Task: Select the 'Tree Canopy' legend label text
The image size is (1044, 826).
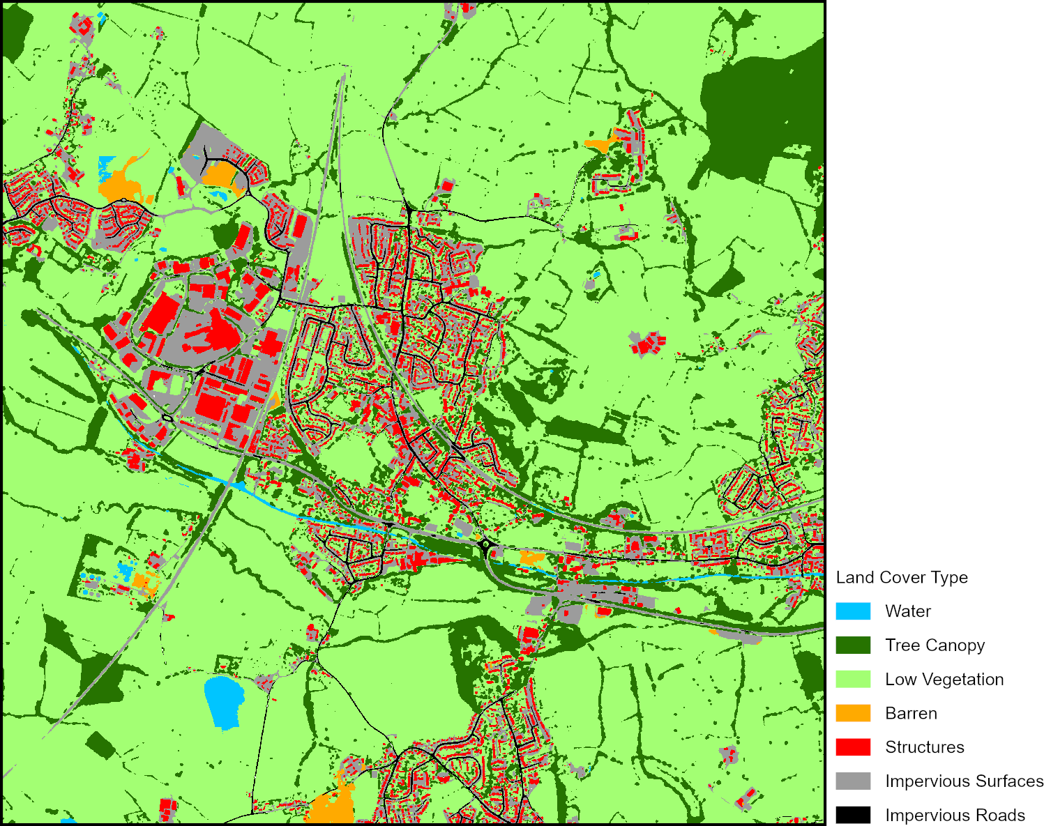Action: point(935,645)
